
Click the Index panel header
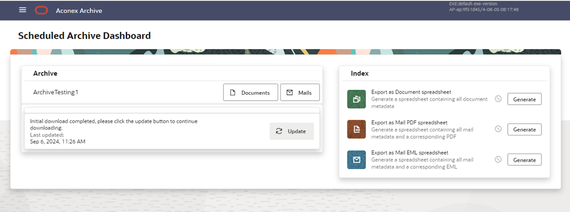pyautogui.click(x=360, y=73)
